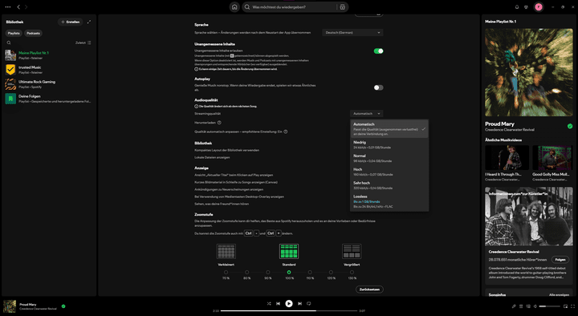The width and height of the screenshot is (578, 316).
Task: Search within library using magnifier icon
Action: [x=9, y=43]
